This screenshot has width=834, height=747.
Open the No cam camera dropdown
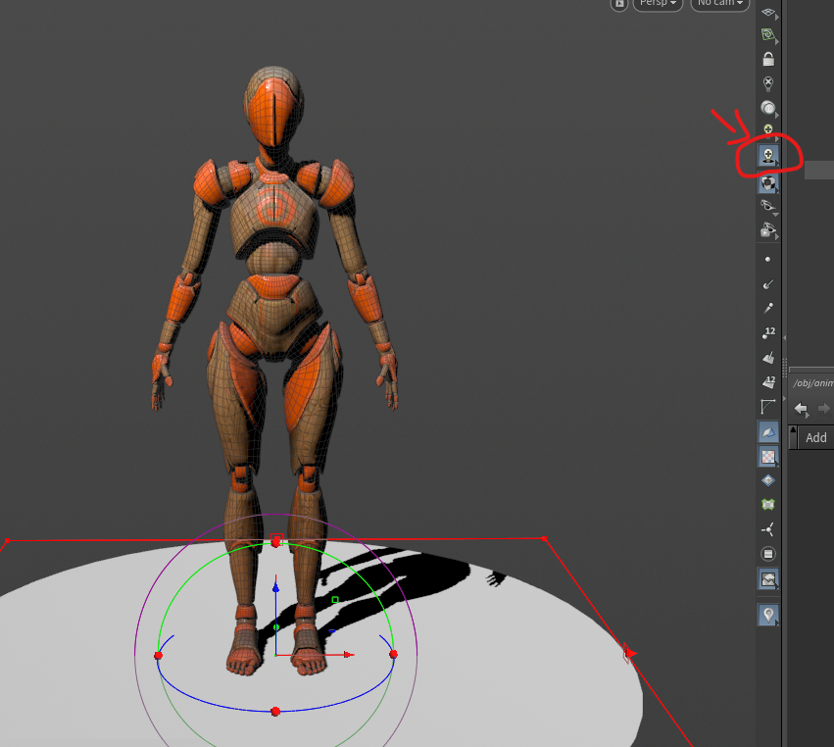719,4
